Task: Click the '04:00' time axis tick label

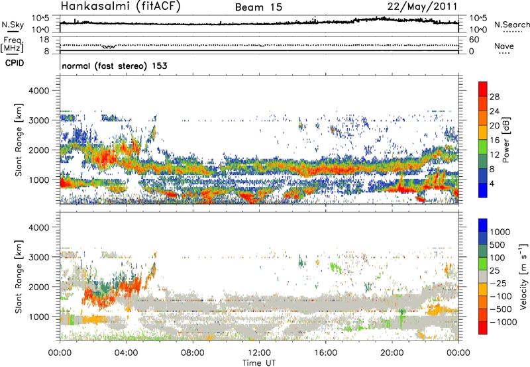Action: [126, 353]
